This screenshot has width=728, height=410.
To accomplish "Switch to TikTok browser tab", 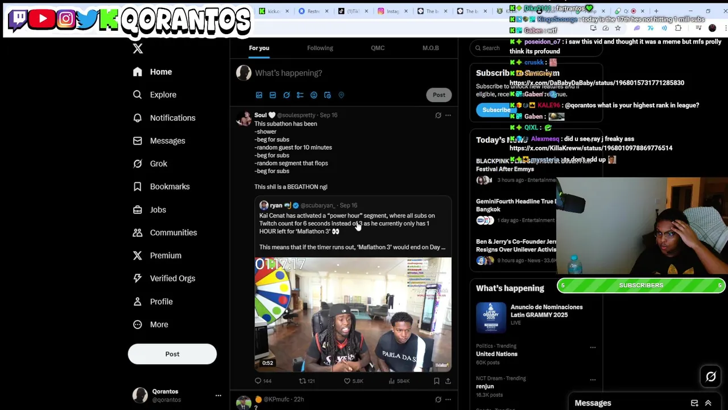I will coord(353,11).
